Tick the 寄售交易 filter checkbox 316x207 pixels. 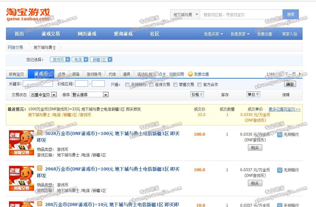175,85
